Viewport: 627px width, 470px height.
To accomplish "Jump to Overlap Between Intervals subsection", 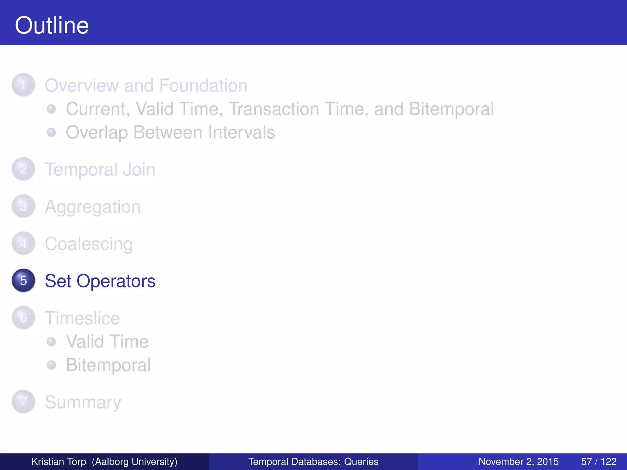I will [170, 132].
